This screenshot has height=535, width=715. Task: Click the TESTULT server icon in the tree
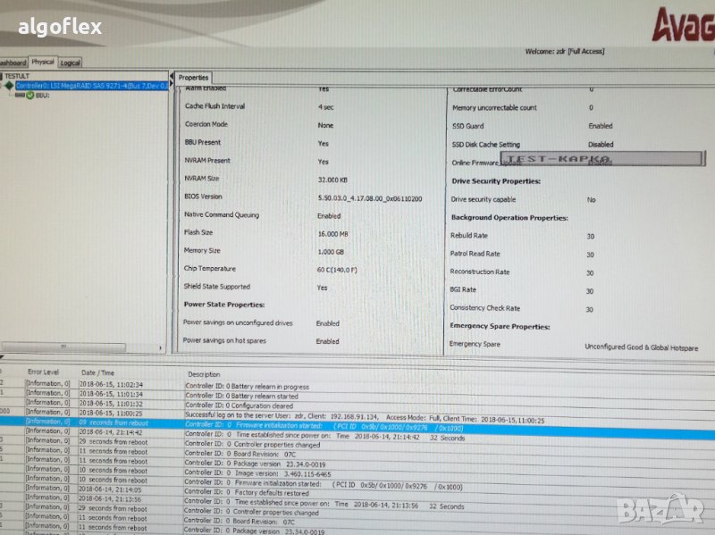coord(3,77)
